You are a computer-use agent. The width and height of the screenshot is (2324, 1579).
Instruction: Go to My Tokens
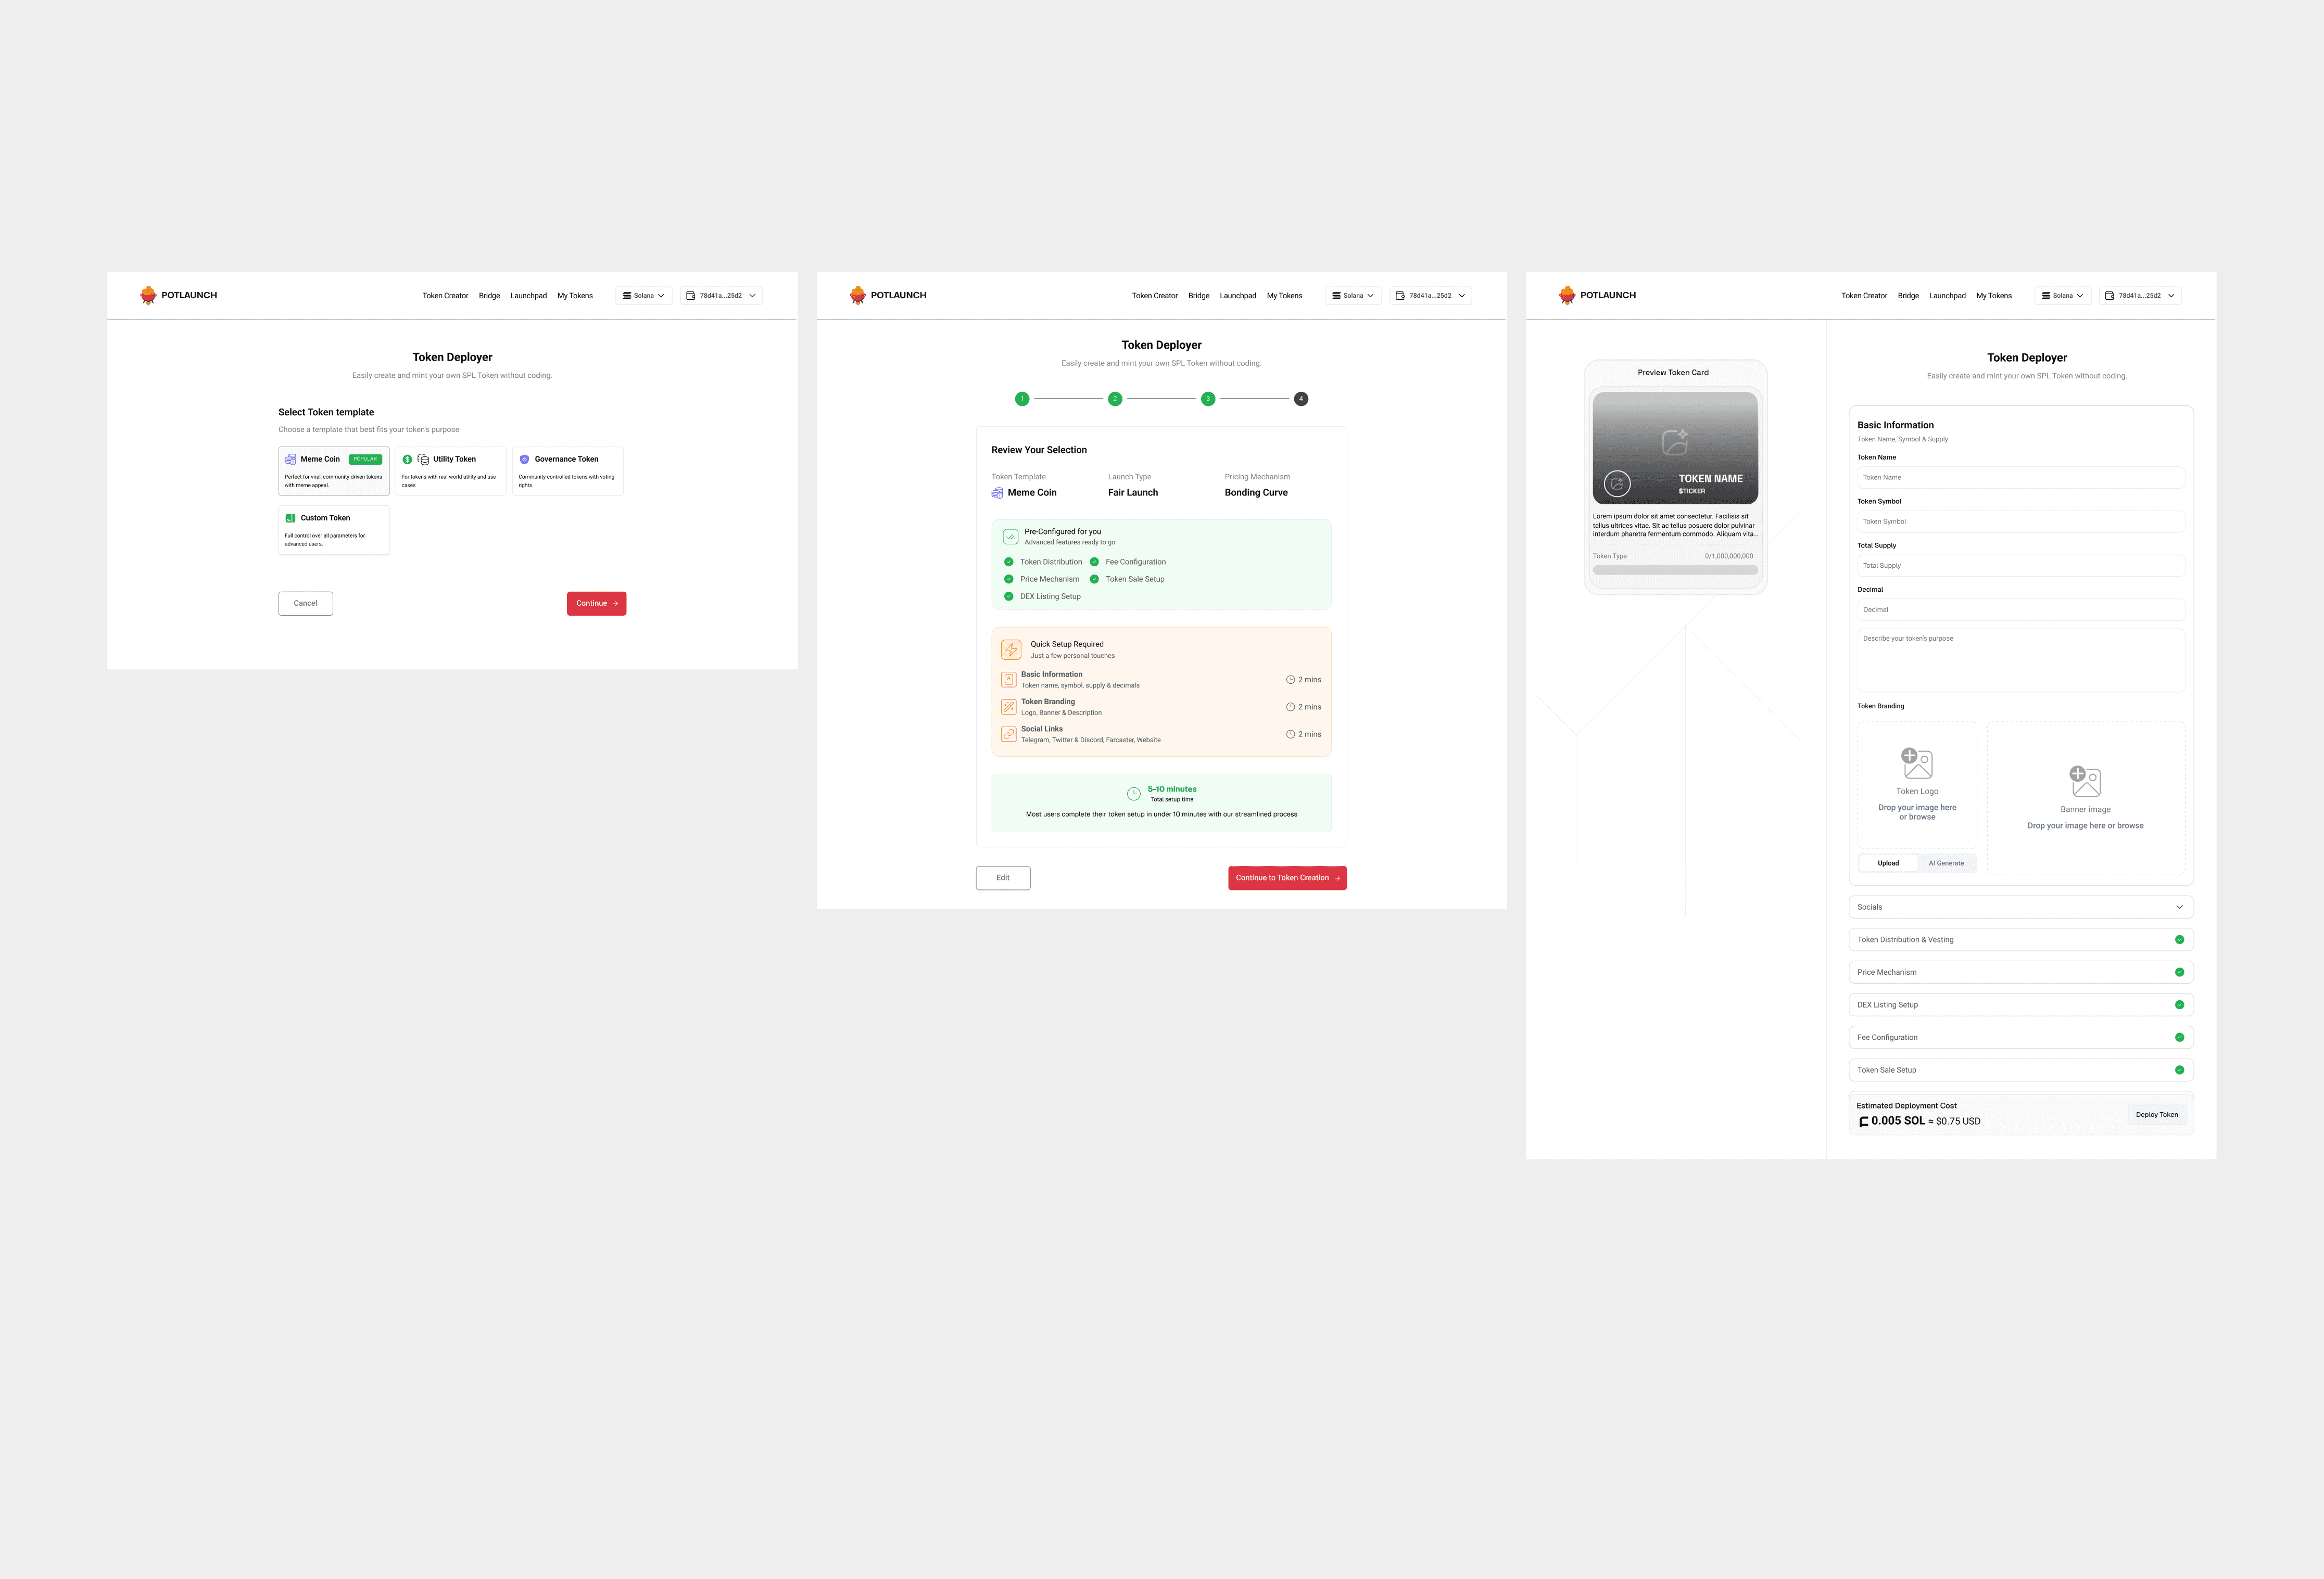pyautogui.click(x=575, y=295)
